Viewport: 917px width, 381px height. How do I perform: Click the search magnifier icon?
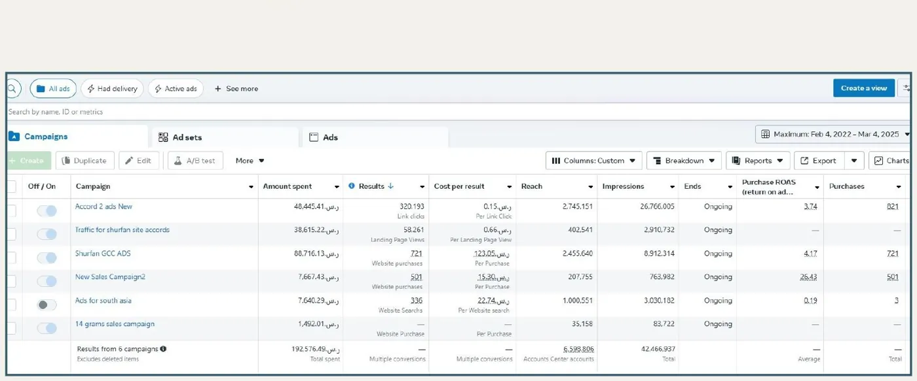[x=12, y=88]
